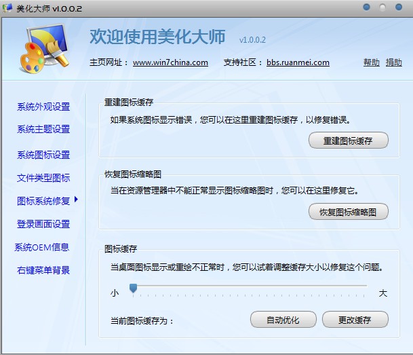The image size is (413, 355).
Task: Select 图标系统修复 menu item
Action: tap(43, 201)
